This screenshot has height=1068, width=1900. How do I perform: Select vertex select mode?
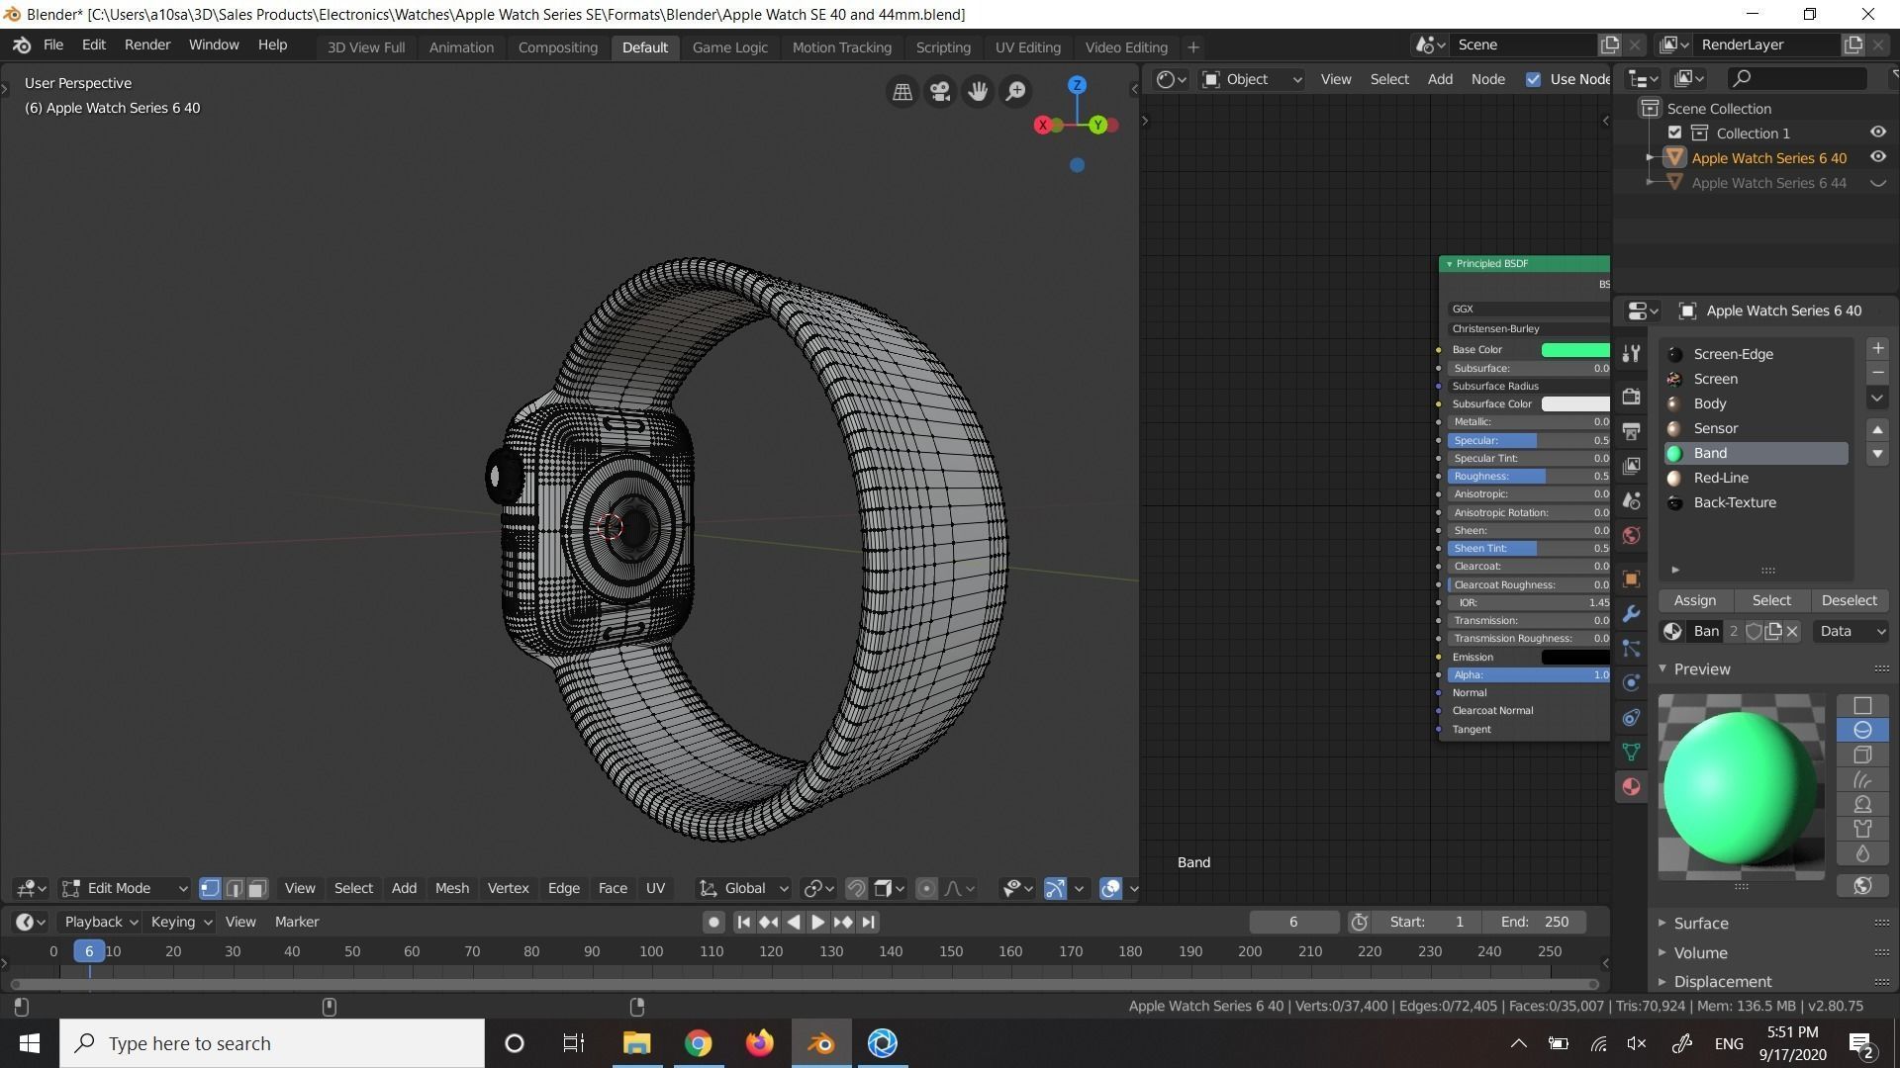(210, 888)
